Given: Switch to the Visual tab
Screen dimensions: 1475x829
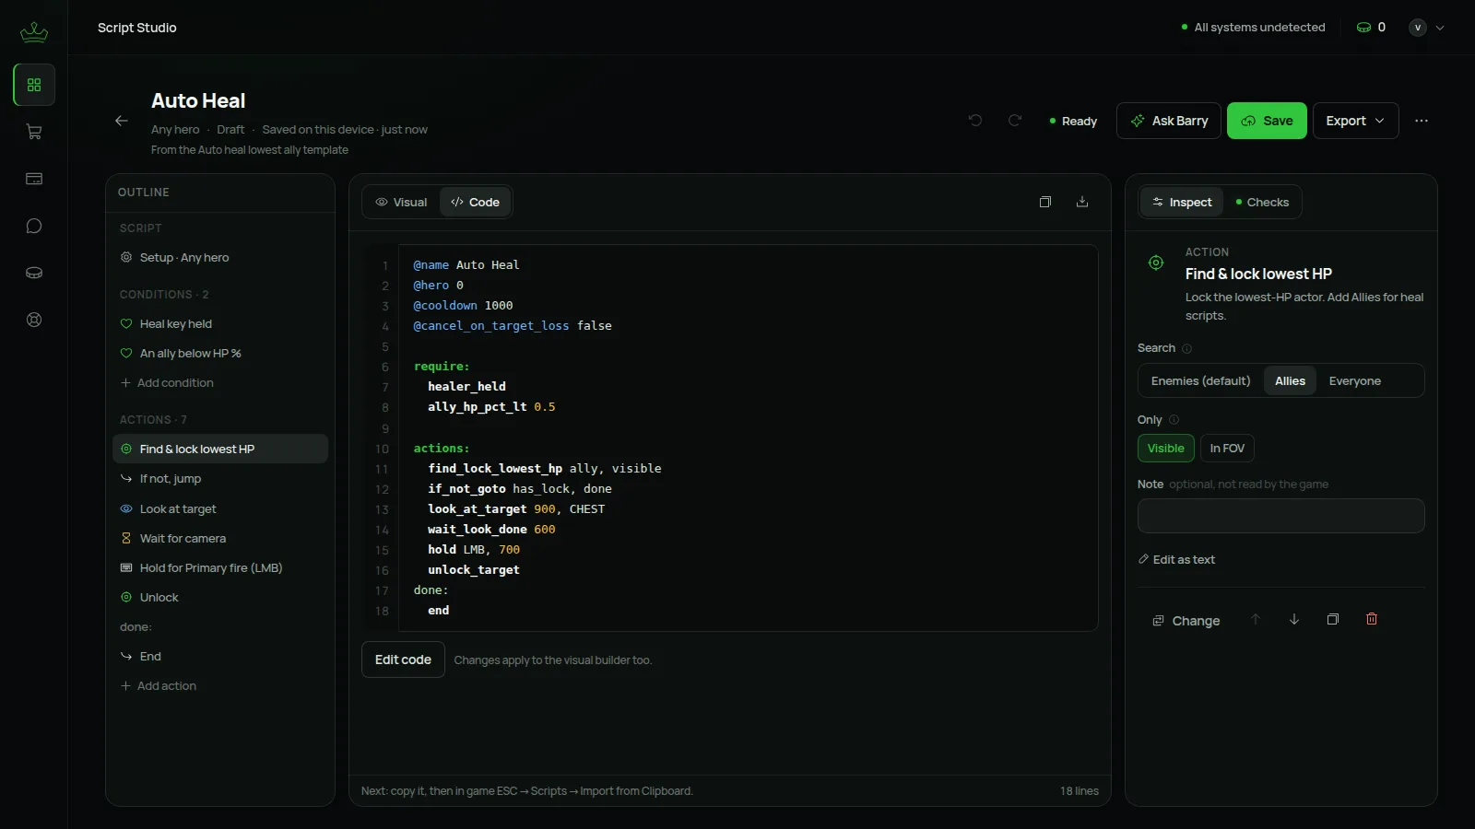Looking at the screenshot, I should (401, 202).
